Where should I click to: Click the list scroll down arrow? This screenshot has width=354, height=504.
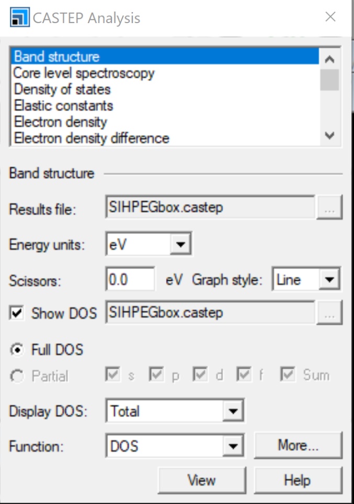pos(329,135)
